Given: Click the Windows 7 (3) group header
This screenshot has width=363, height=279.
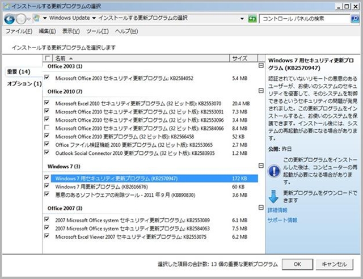Looking at the screenshot, I should pyautogui.click(x=64, y=167).
